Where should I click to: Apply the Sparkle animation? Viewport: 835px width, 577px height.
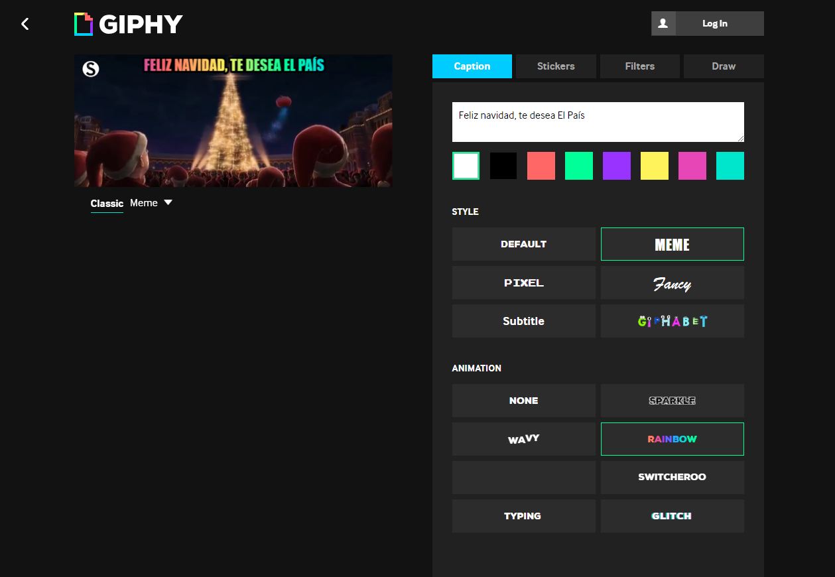673,401
